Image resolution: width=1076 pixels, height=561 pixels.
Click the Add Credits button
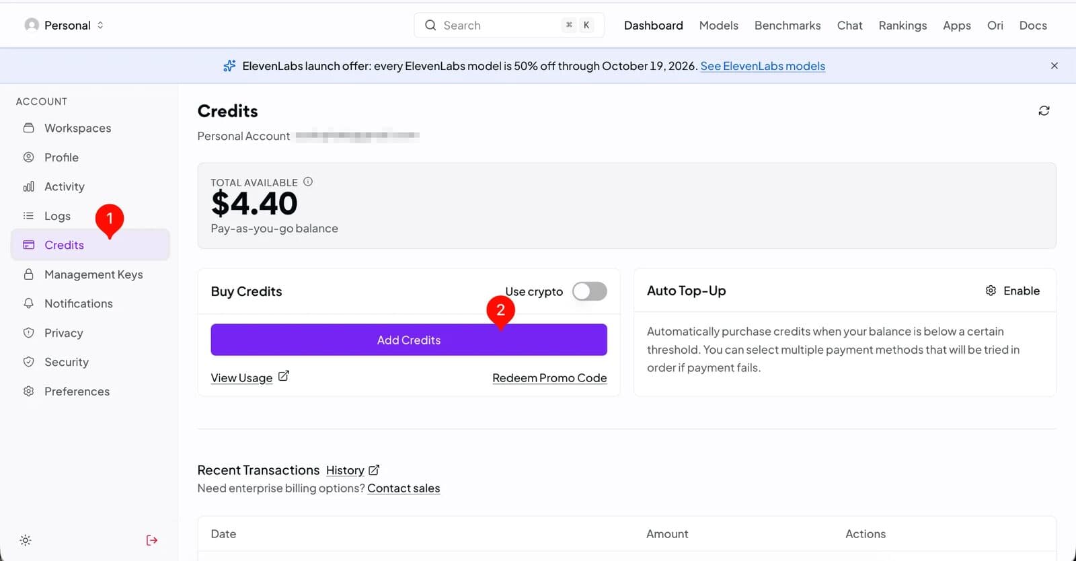tap(409, 340)
